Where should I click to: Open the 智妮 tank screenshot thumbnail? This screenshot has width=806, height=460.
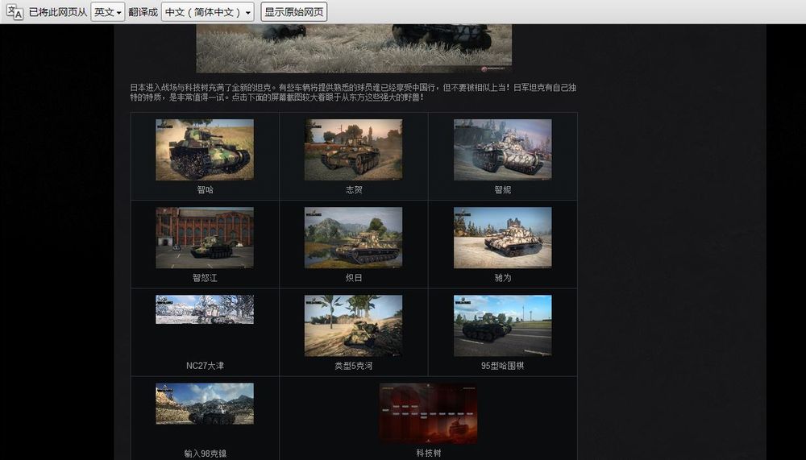[x=503, y=150]
